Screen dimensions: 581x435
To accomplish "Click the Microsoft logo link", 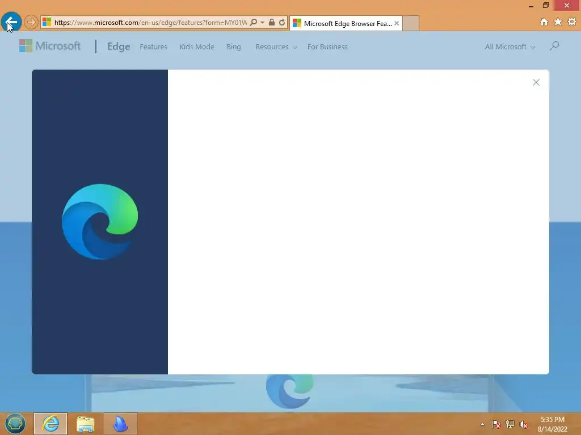I will [50, 46].
